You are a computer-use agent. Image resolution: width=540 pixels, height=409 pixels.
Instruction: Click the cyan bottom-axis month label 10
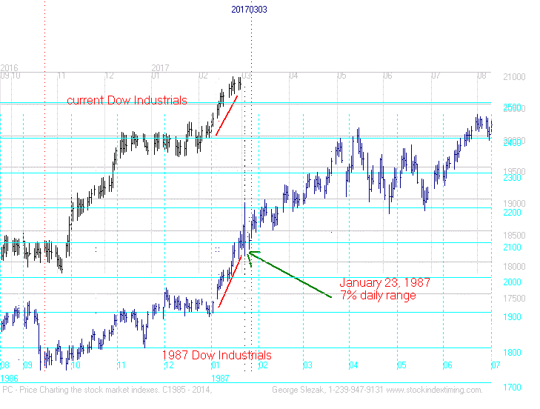(76, 365)
